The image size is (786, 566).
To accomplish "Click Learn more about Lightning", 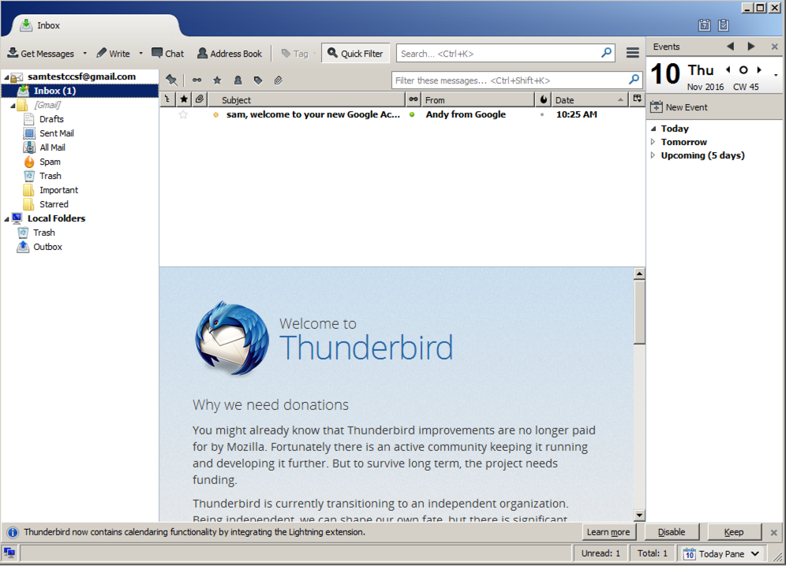I will 608,532.
